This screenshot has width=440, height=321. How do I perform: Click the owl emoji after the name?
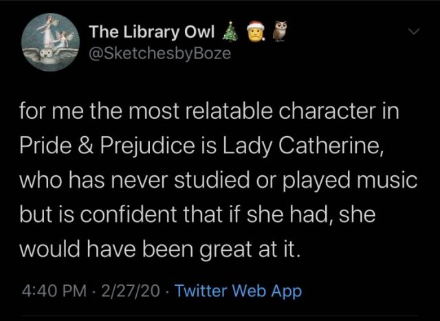tap(279, 32)
